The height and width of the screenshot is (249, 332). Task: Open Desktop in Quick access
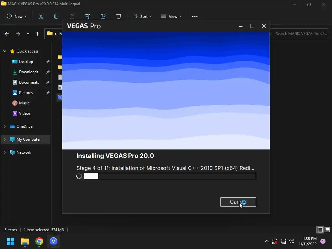pyautogui.click(x=26, y=62)
